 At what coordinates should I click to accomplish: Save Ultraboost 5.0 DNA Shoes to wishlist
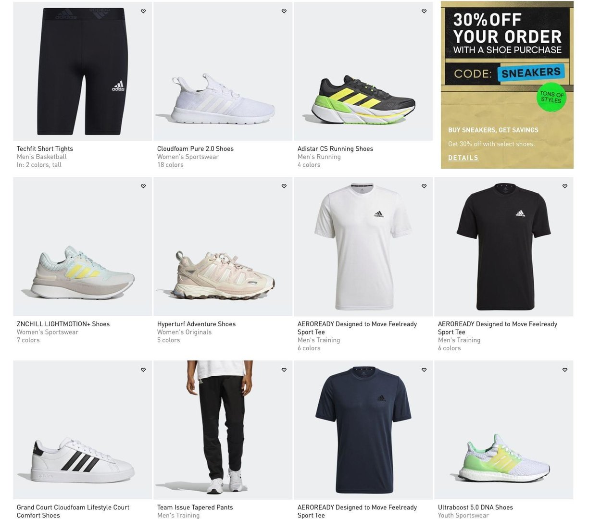tap(565, 370)
